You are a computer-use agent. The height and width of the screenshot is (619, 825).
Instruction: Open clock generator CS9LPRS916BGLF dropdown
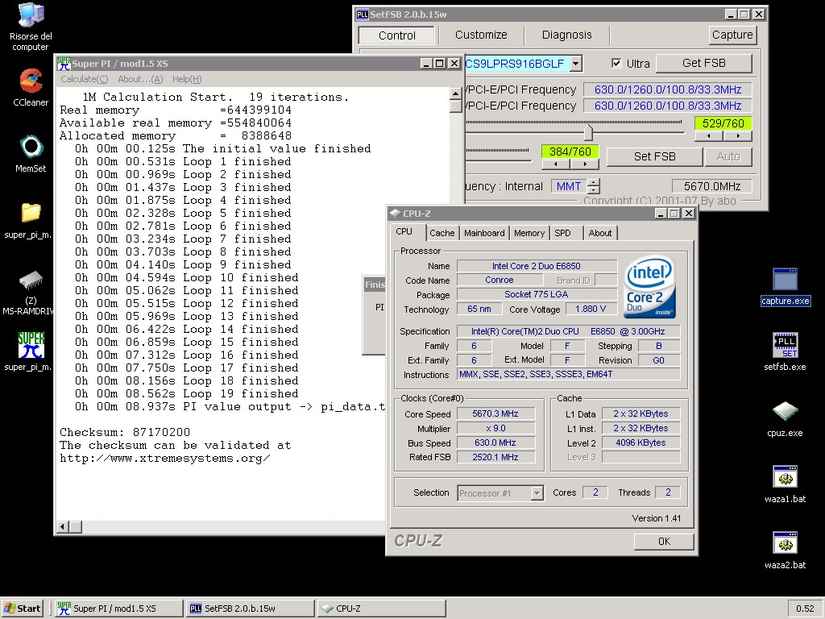point(576,64)
